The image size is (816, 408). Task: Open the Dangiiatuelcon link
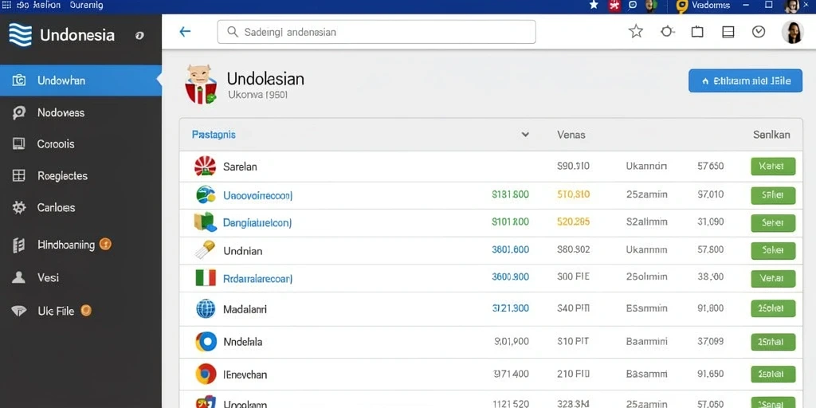point(257,223)
